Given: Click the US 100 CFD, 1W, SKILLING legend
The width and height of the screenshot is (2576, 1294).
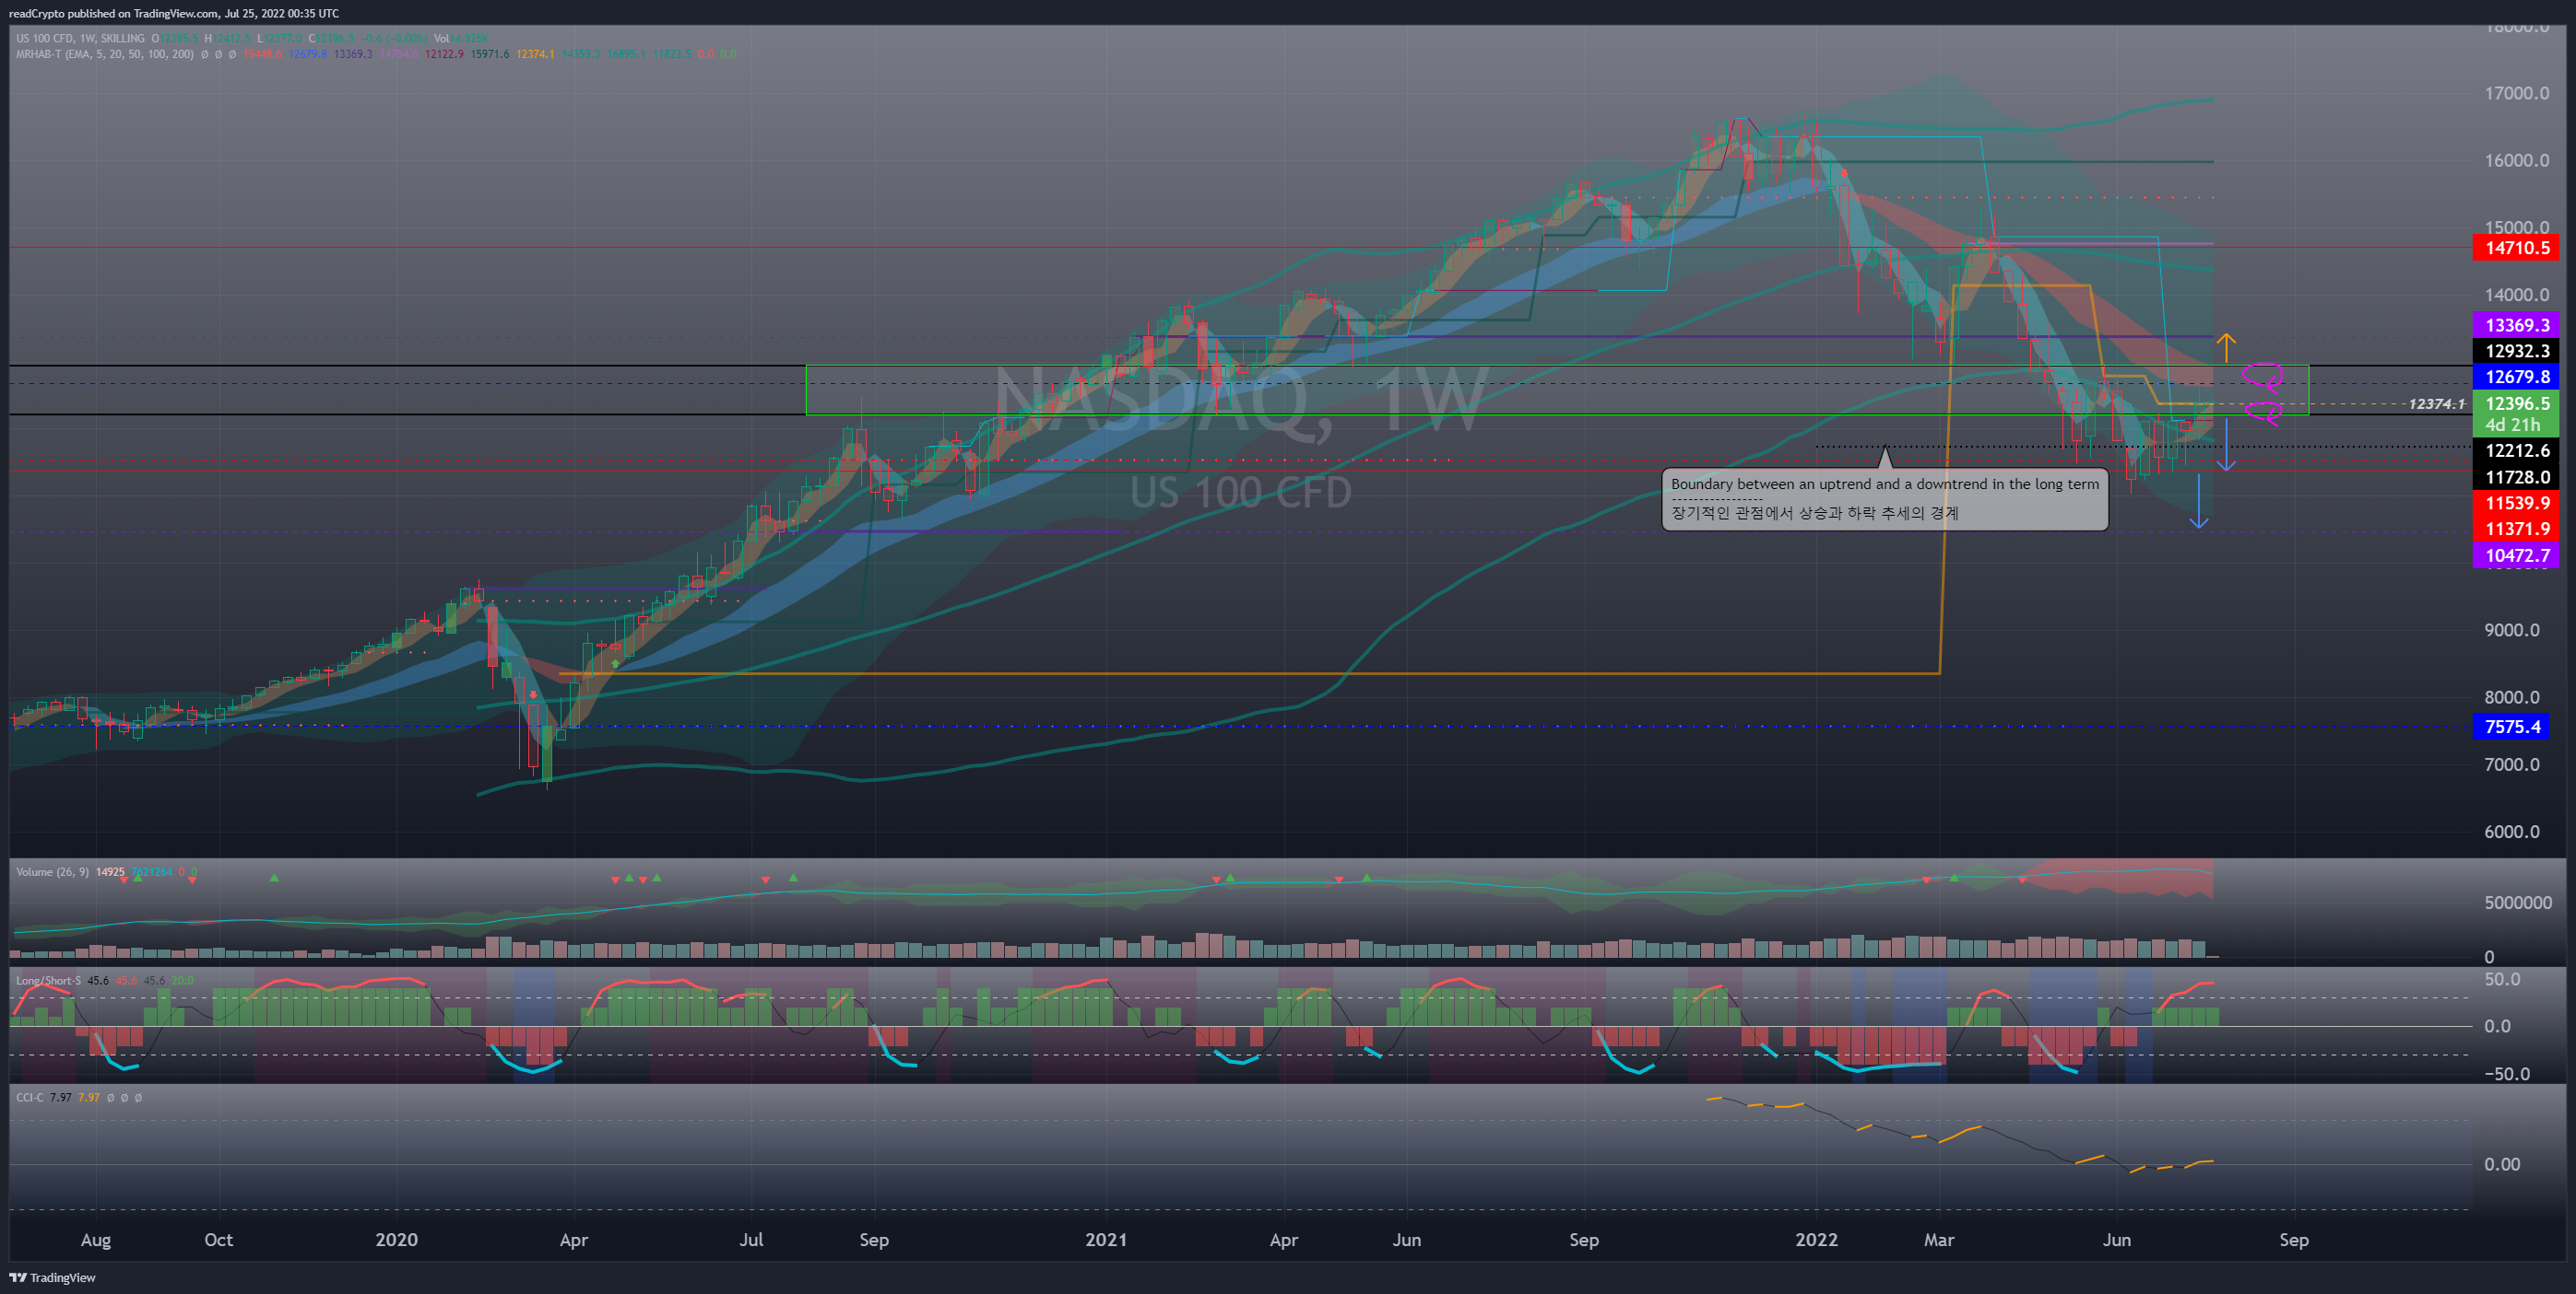Looking at the screenshot, I should 81,39.
